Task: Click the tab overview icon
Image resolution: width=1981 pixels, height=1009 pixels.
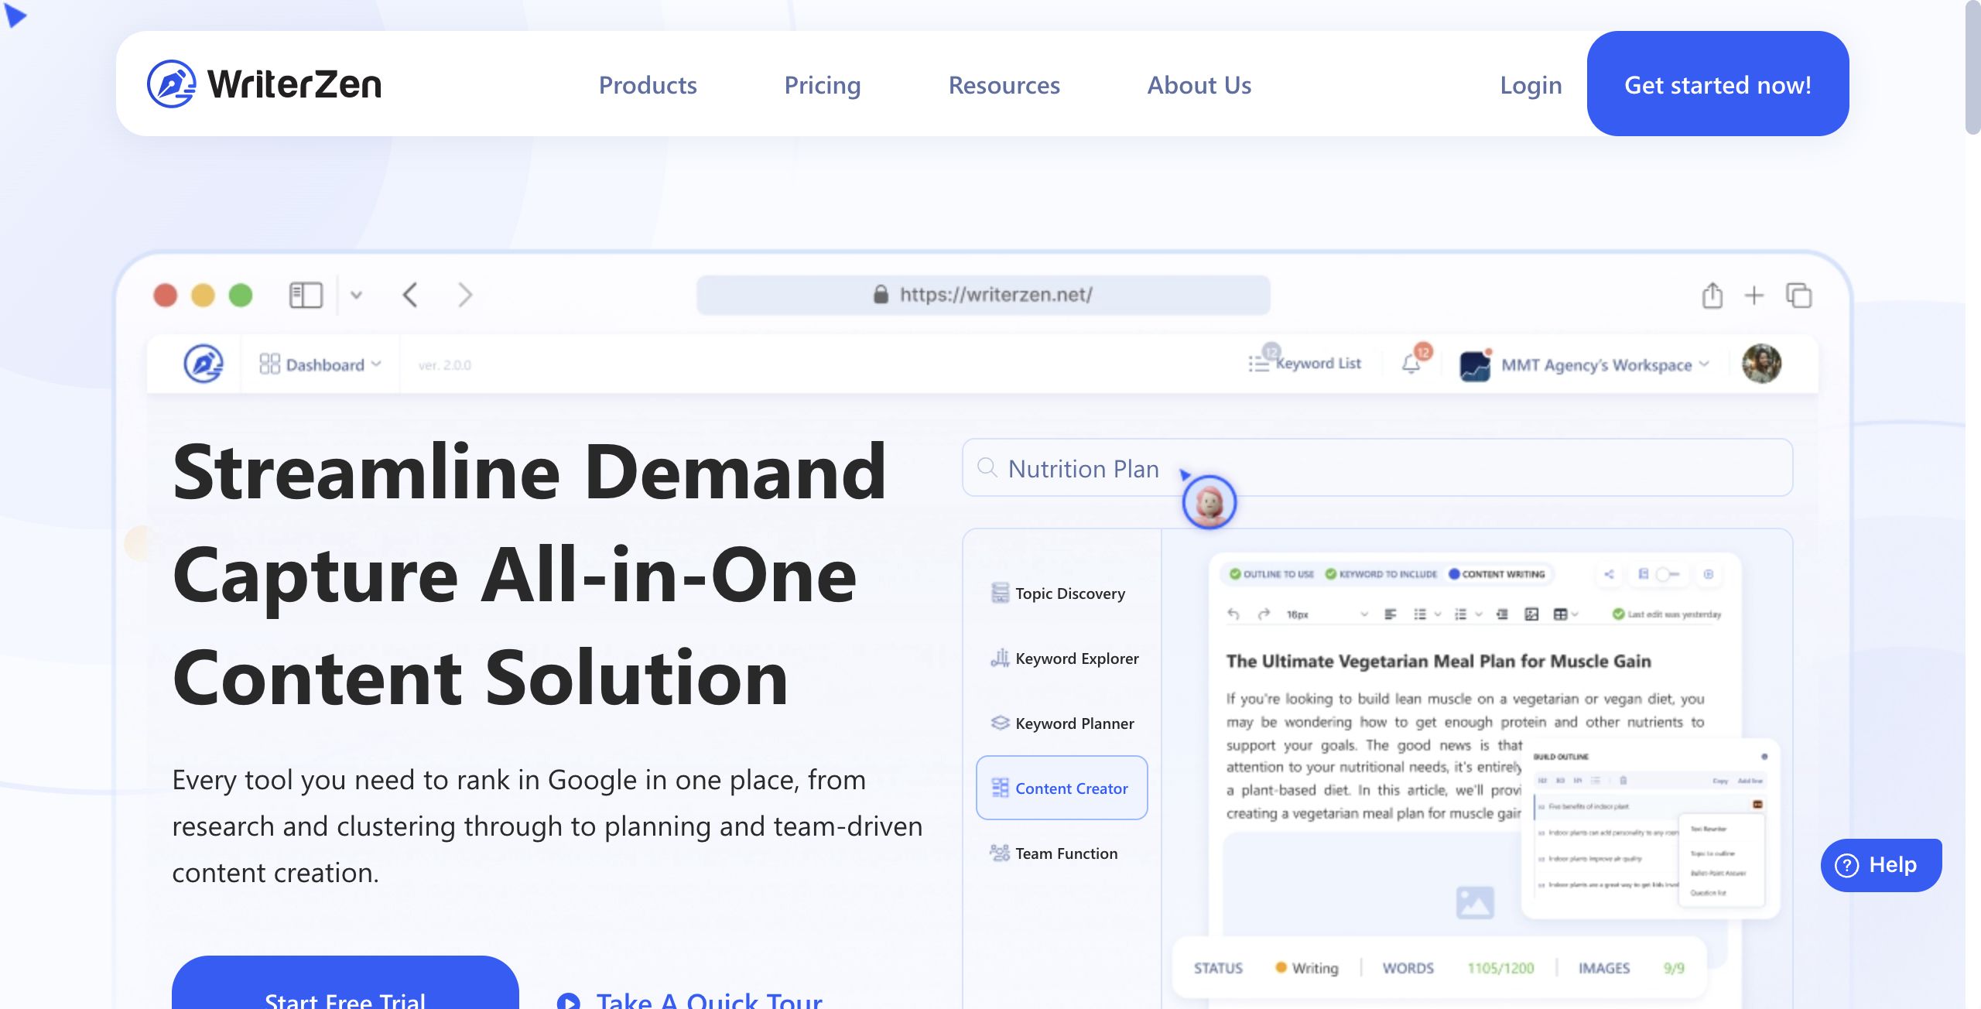Action: coord(1798,295)
